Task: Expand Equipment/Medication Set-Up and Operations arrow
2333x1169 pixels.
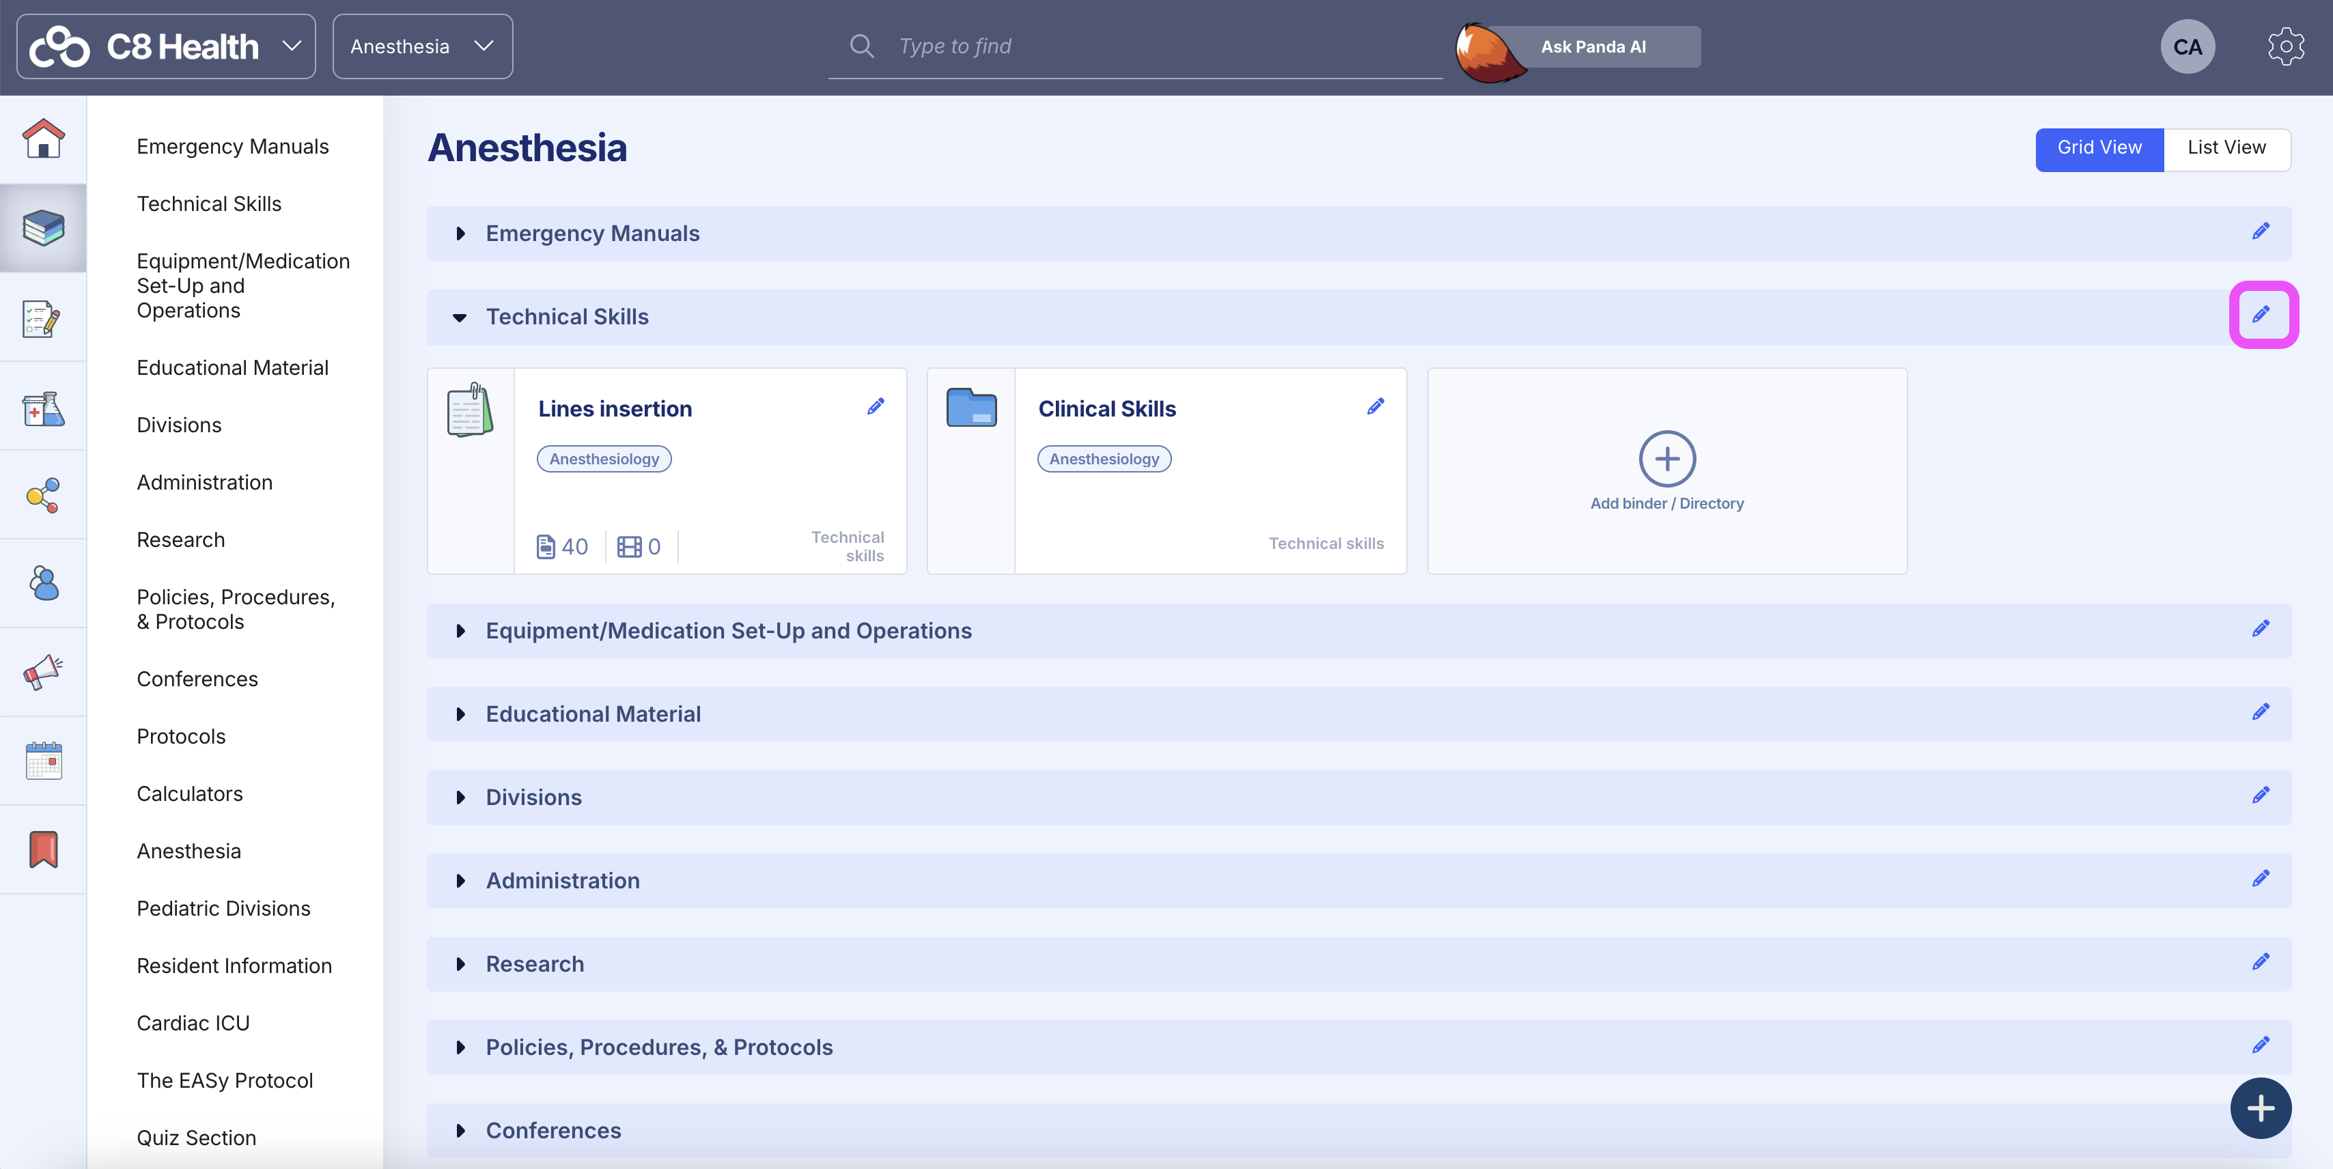Action: coord(460,631)
